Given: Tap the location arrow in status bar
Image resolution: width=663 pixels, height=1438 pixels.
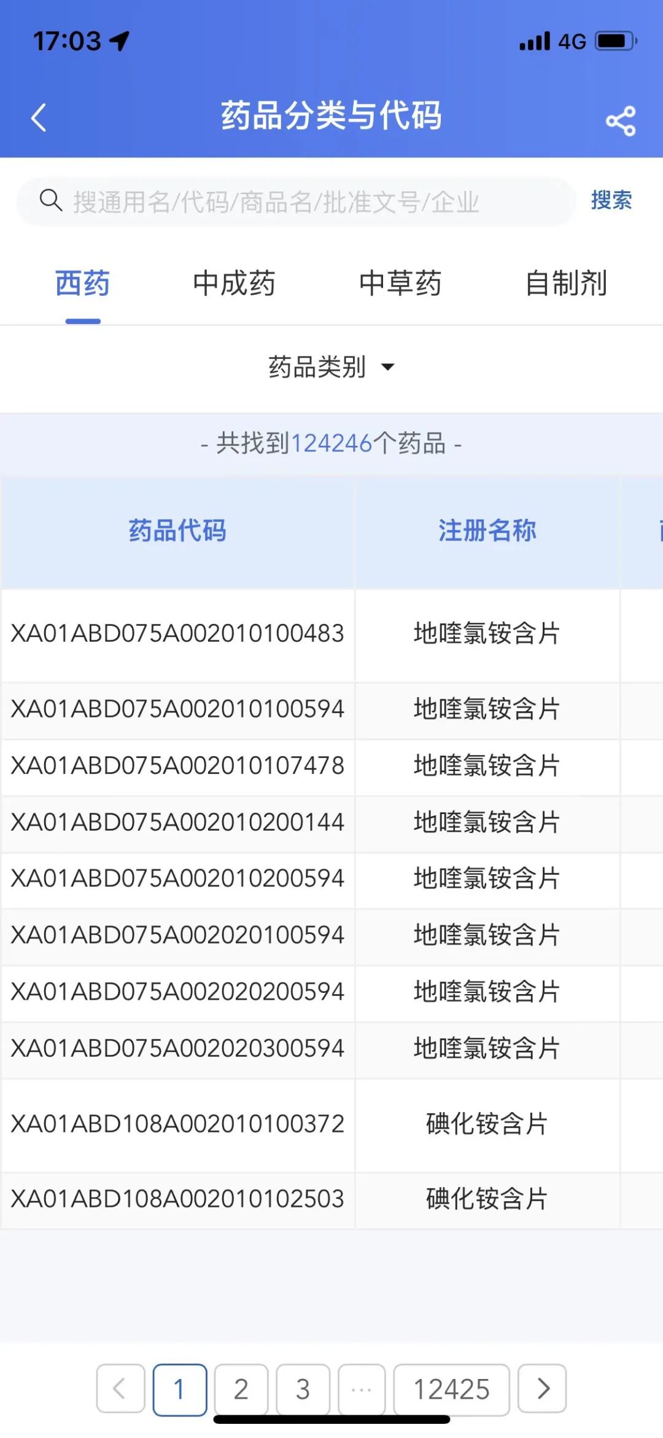Looking at the screenshot, I should pyautogui.click(x=119, y=41).
